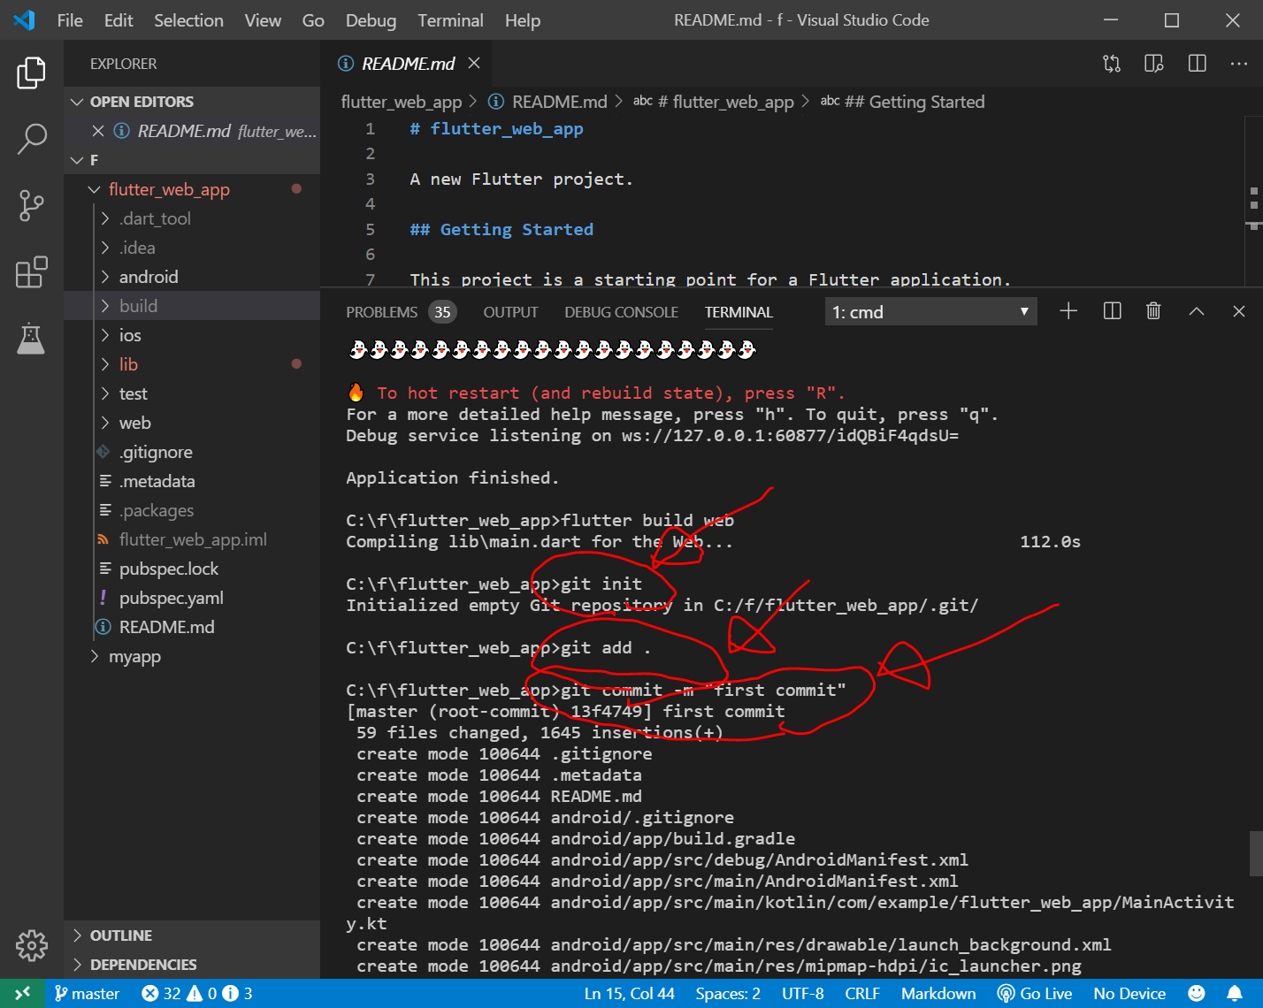Click the master branch indicator

pyautogui.click(x=87, y=993)
